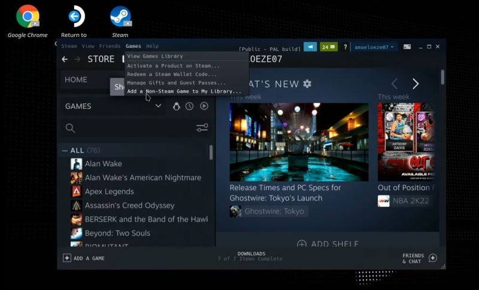Open the What's New settings gear
Viewport: 479px width, 290px height.
(x=307, y=84)
